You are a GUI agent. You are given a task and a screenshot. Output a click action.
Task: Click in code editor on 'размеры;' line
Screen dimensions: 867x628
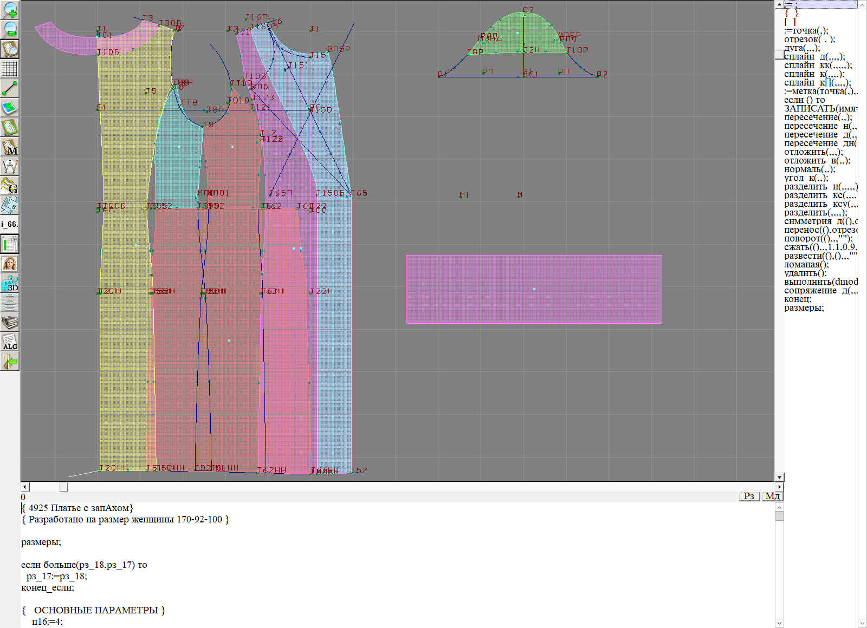41,542
